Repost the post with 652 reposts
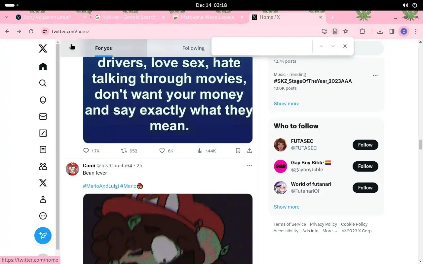 (x=129, y=151)
